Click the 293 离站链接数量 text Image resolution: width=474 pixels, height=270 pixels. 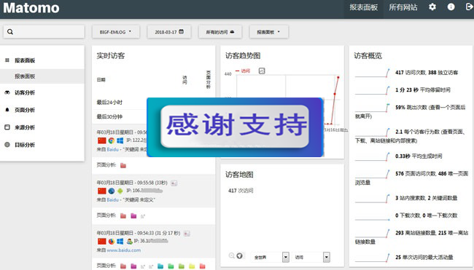coord(416,233)
